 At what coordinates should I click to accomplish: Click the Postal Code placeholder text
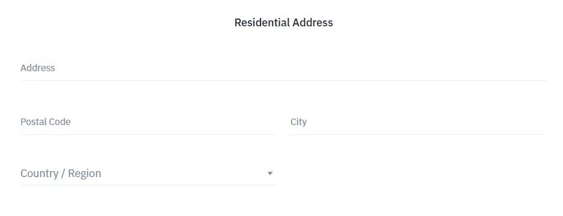coord(46,122)
